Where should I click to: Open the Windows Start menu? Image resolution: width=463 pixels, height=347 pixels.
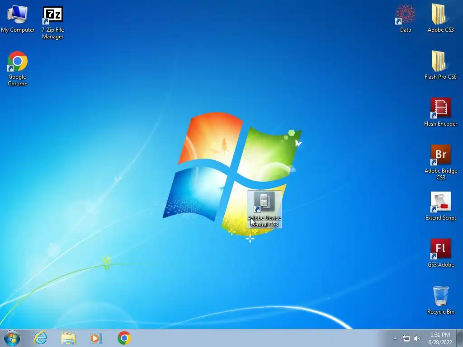tap(12, 338)
